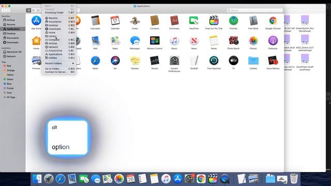The width and height of the screenshot is (331, 186).
Task: Choose Go to Folder… menu item
Action: pos(59,69)
